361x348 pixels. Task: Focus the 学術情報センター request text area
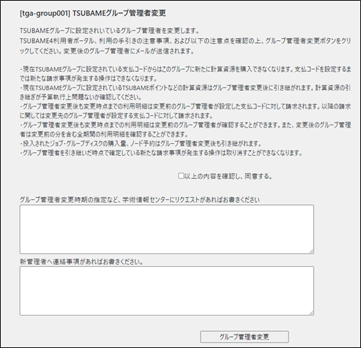(x=167, y=229)
